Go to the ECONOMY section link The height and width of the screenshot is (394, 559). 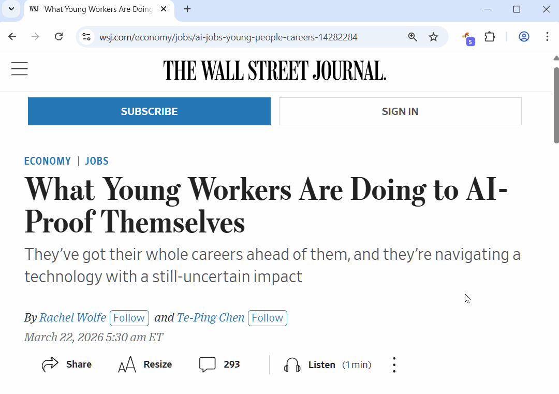point(48,161)
